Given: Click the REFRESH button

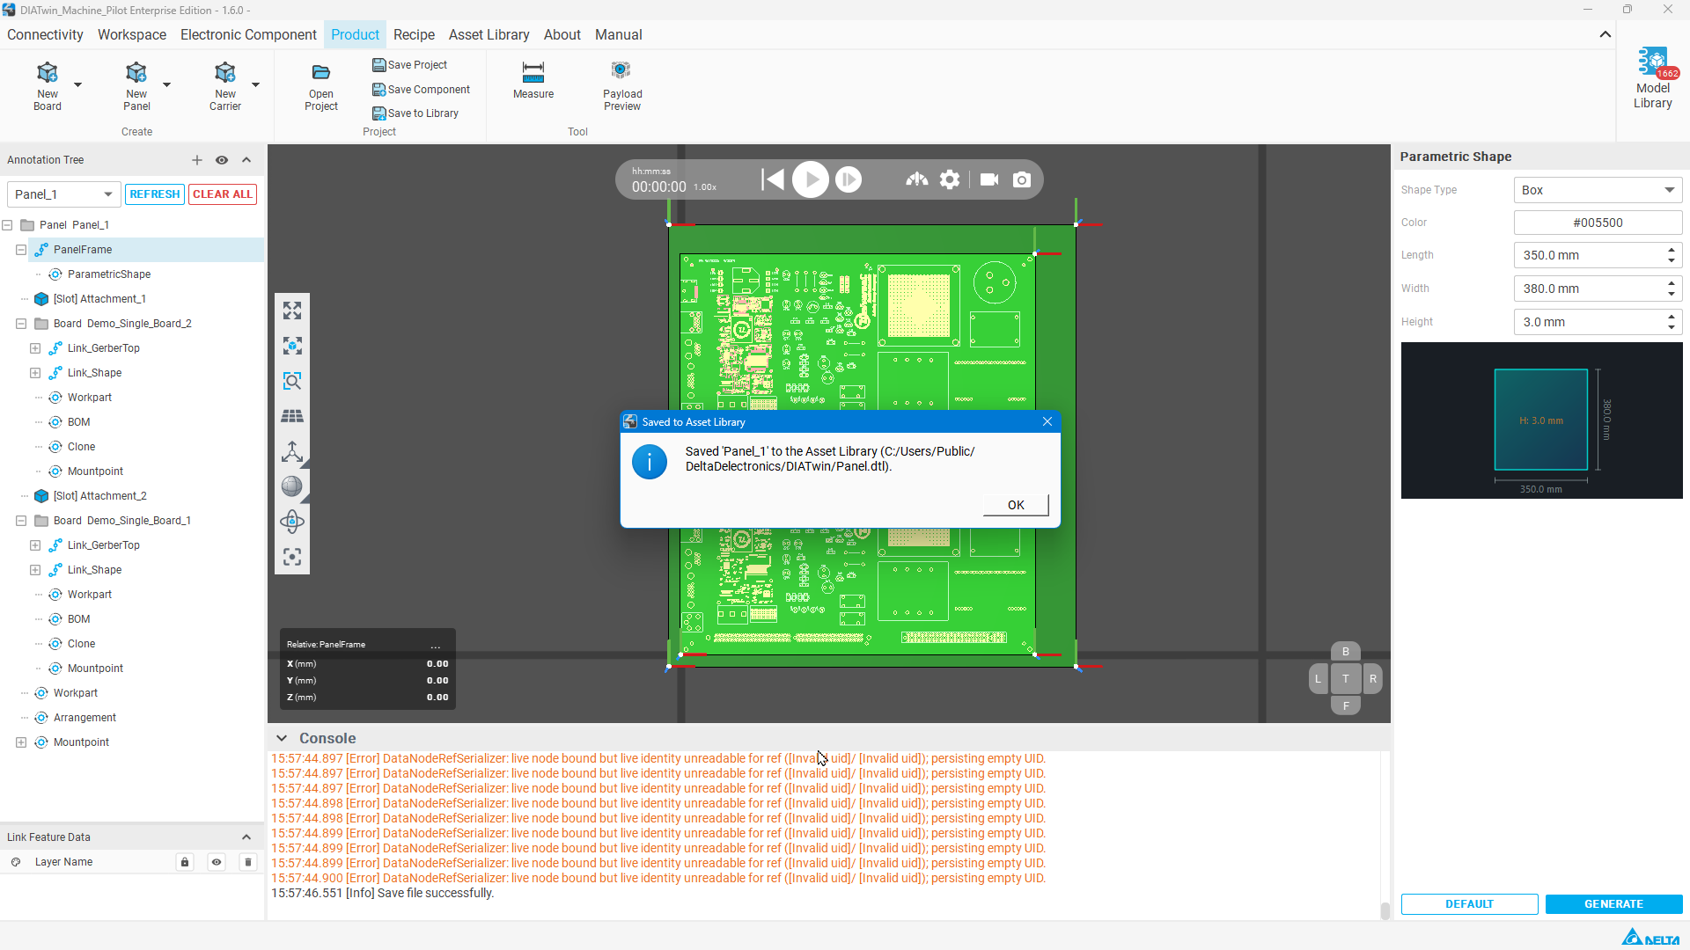Looking at the screenshot, I should pyautogui.click(x=155, y=194).
